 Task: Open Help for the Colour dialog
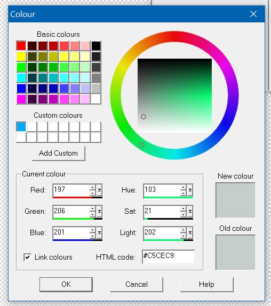point(207,285)
